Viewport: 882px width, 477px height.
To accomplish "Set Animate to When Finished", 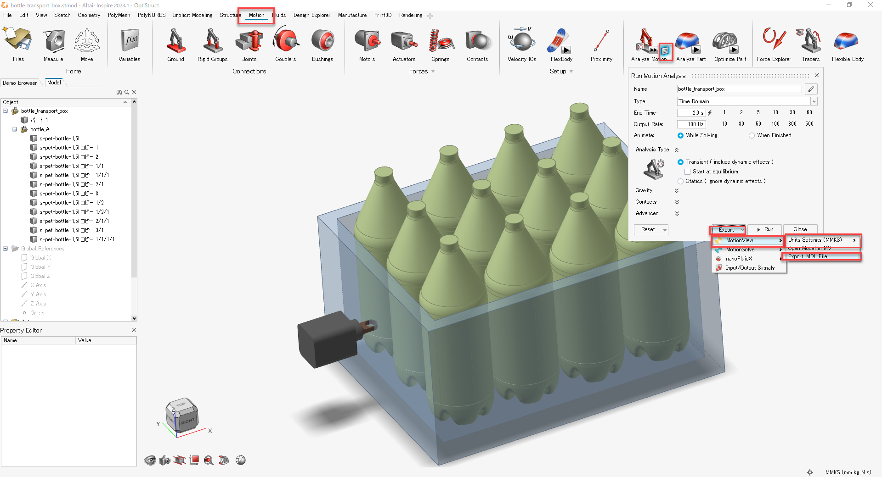I will (752, 135).
